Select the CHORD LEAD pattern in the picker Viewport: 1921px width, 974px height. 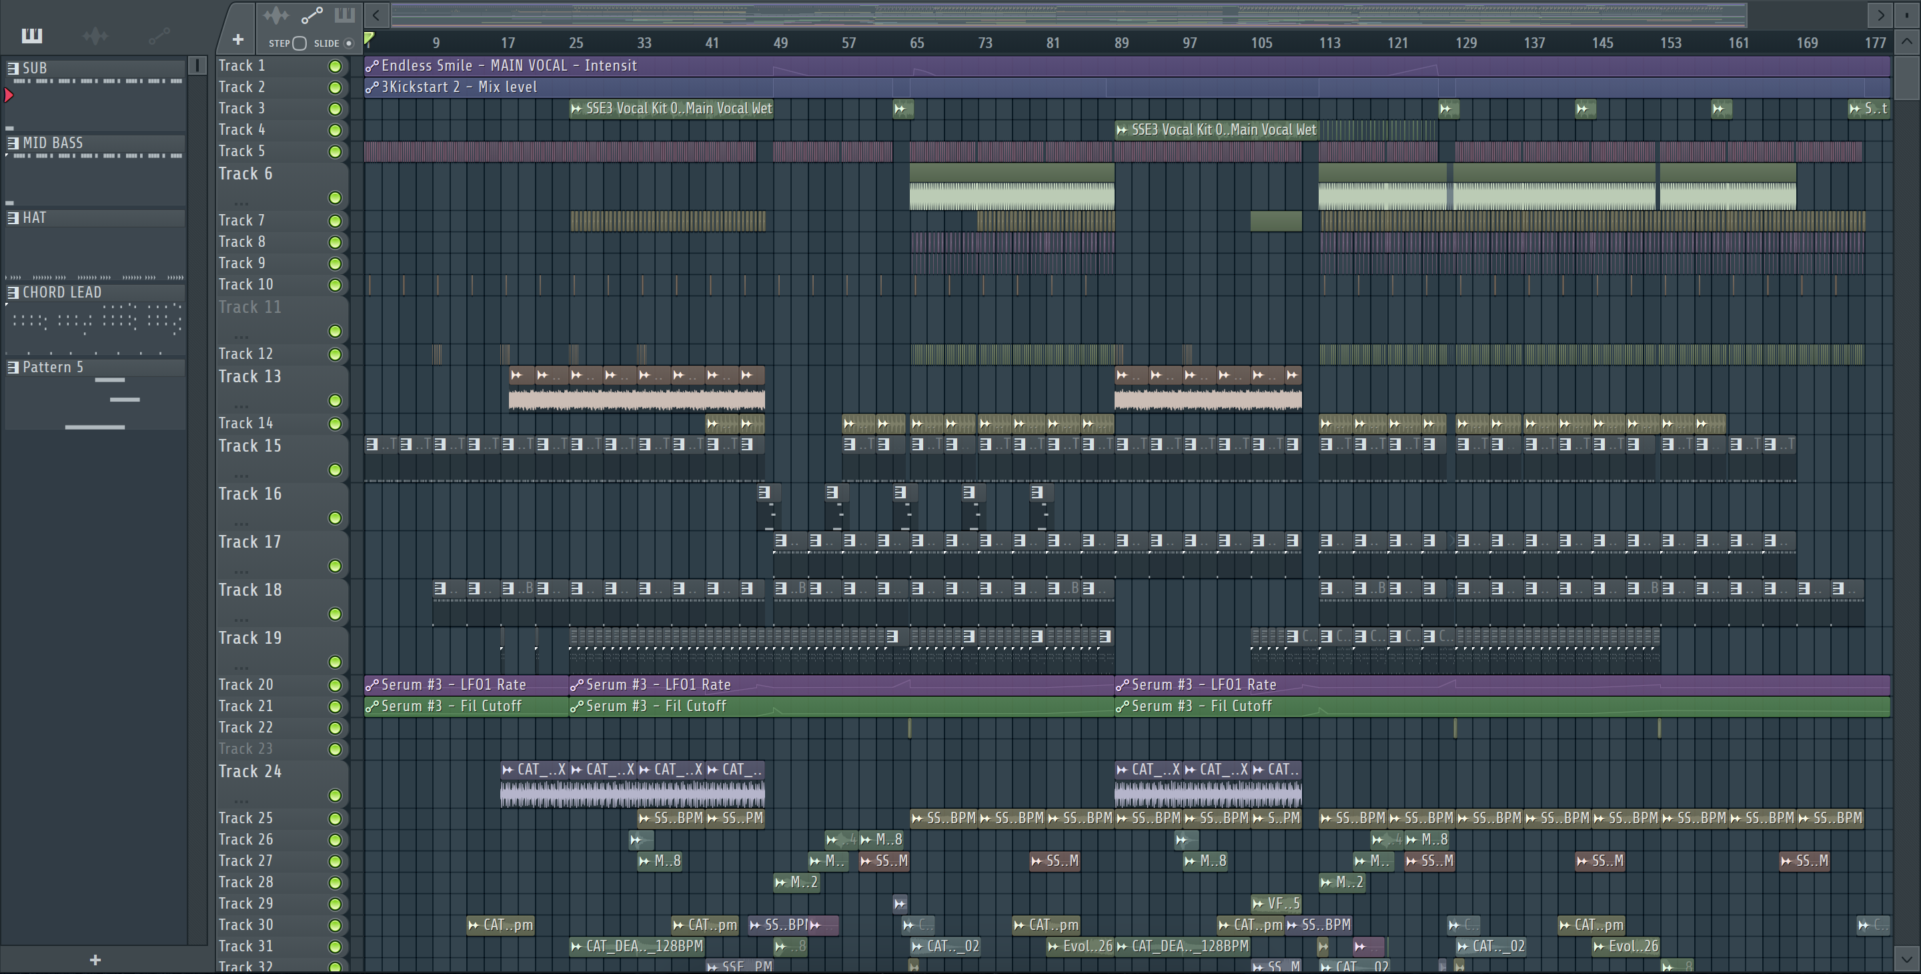tap(95, 319)
